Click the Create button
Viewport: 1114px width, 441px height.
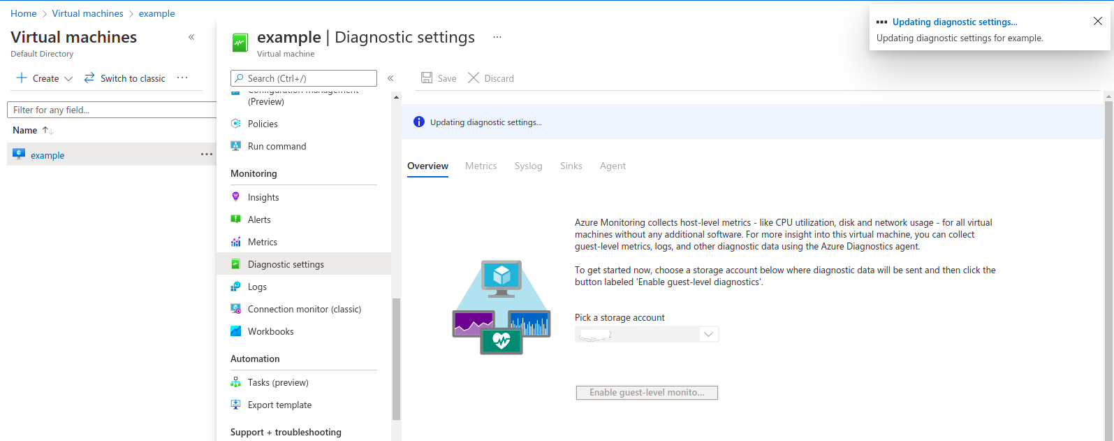click(x=45, y=78)
